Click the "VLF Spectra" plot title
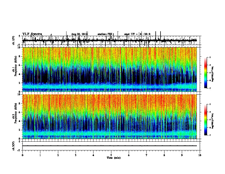 (x=32, y=34)
